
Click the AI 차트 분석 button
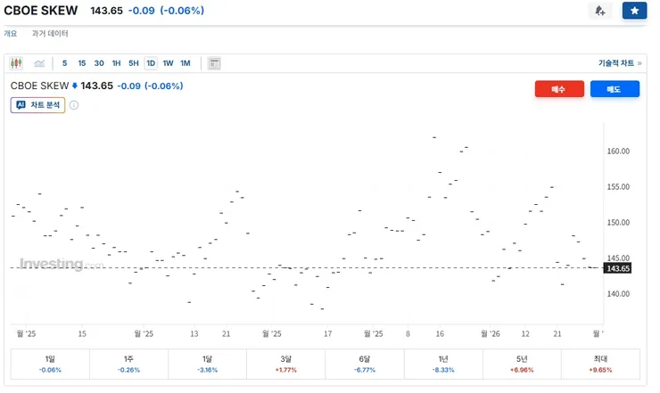click(x=37, y=105)
